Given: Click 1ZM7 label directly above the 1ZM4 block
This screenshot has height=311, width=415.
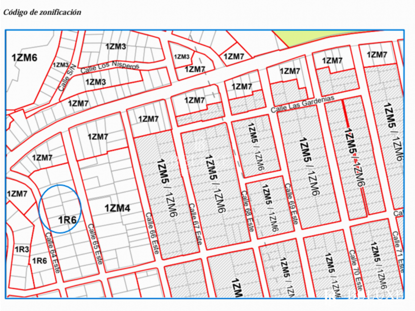Looking at the screenshot, I should 98,137.
